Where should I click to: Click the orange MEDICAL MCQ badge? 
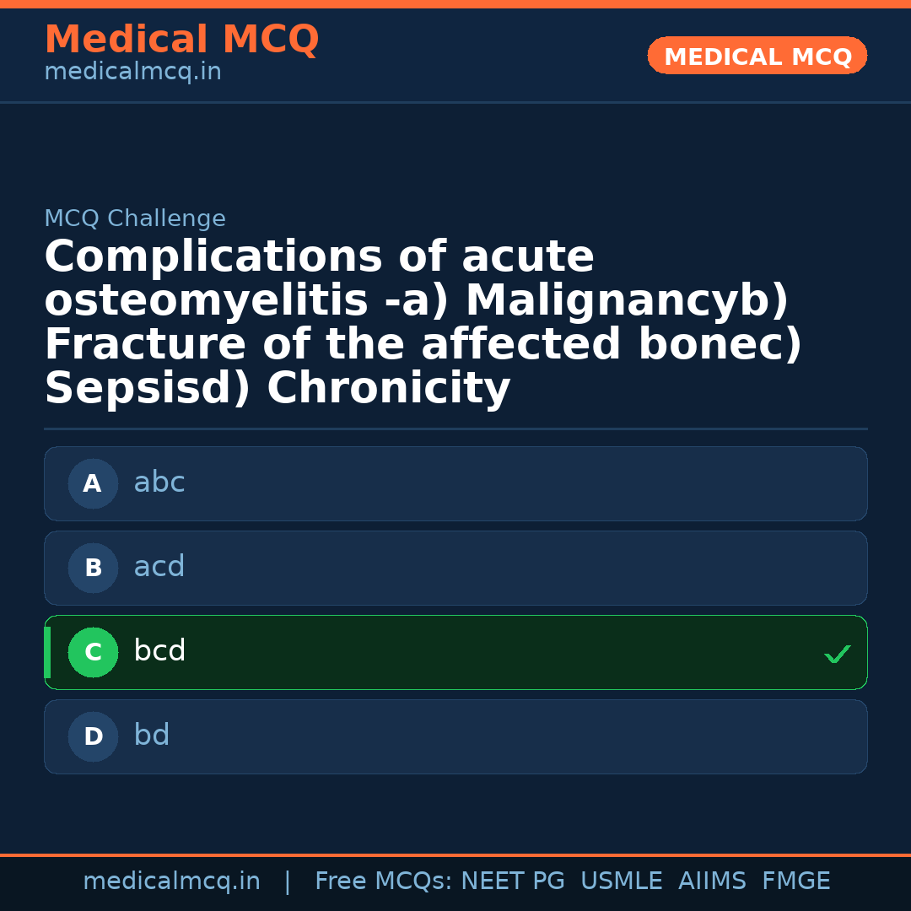click(757, 56)
